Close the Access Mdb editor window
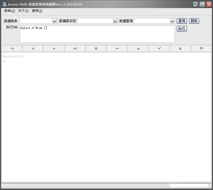The image size is (213, 190). 209,4
